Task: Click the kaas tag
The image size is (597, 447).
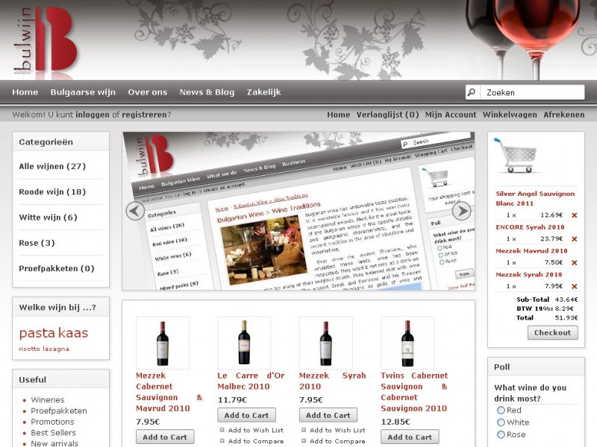Action: [73, 333]
